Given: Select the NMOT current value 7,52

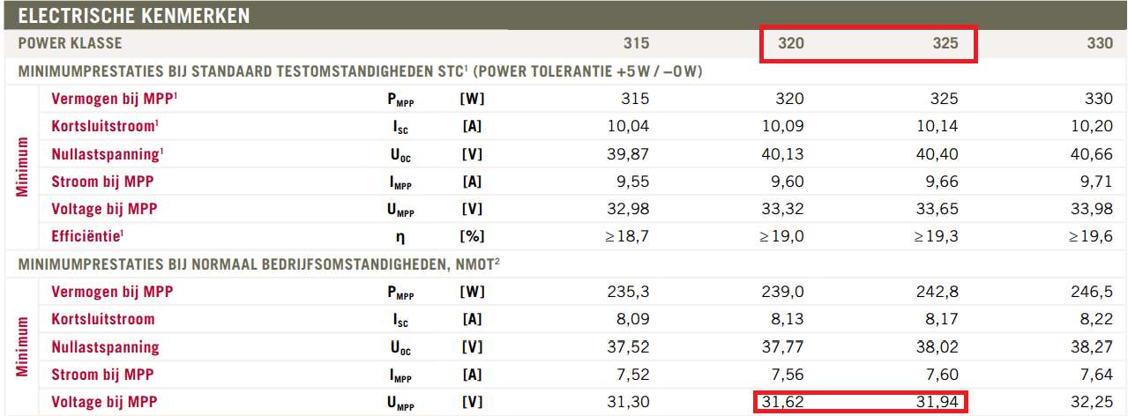Looking at the screenshot, I should tap(633, 375).
